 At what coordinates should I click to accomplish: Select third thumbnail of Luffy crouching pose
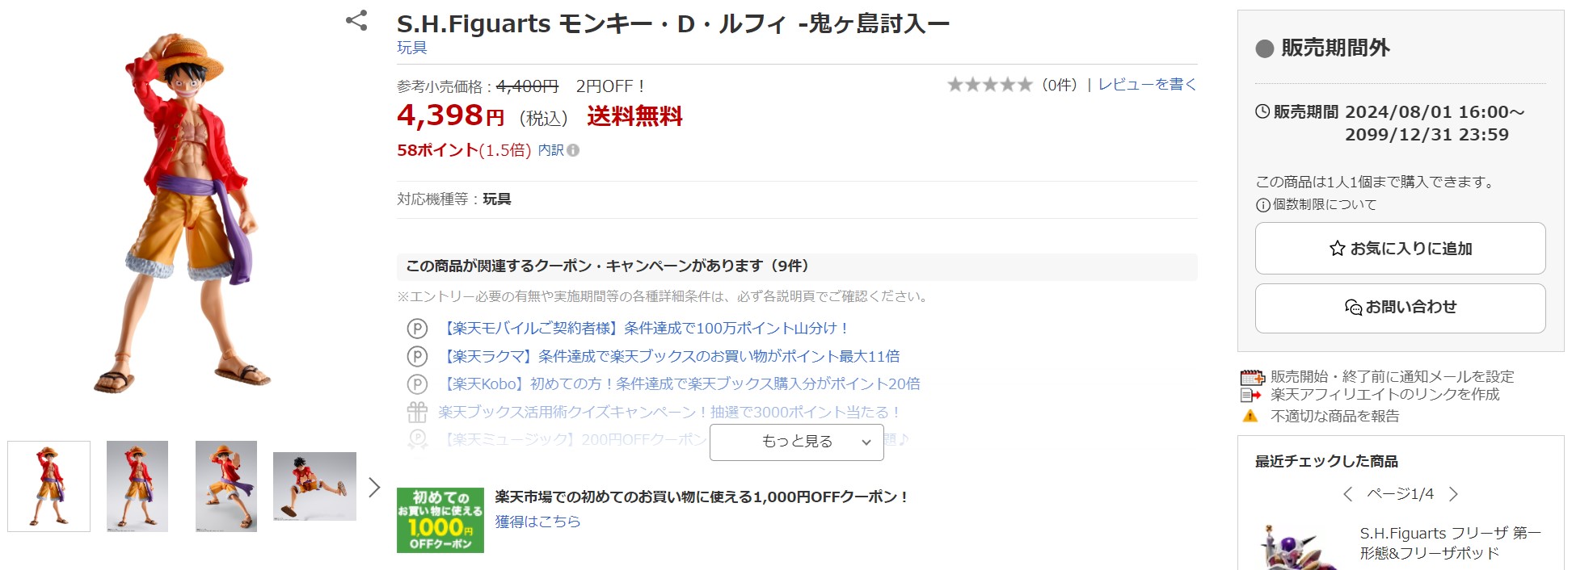point(226,486)
